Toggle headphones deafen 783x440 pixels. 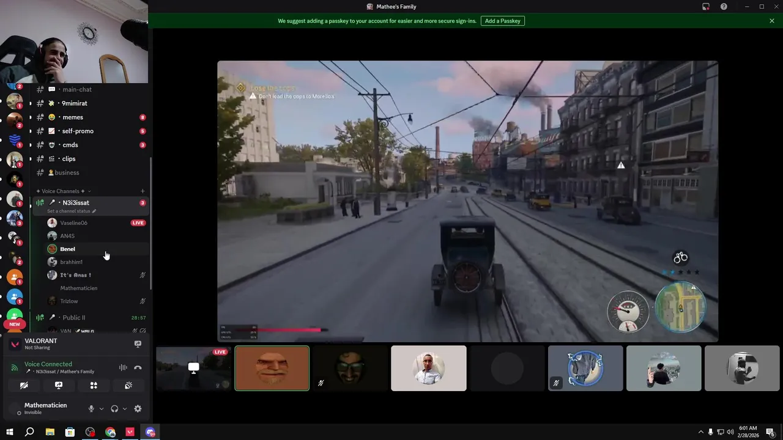(x=114, y=409)
